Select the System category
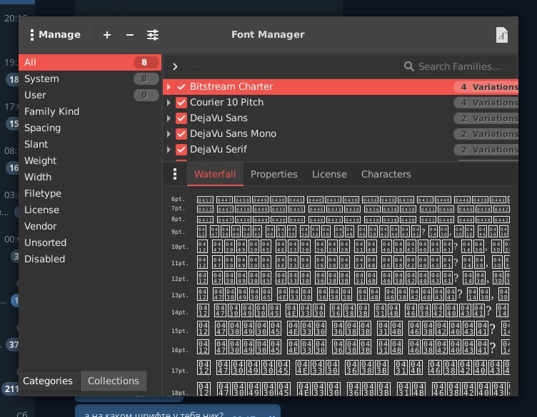 [90, 78]
